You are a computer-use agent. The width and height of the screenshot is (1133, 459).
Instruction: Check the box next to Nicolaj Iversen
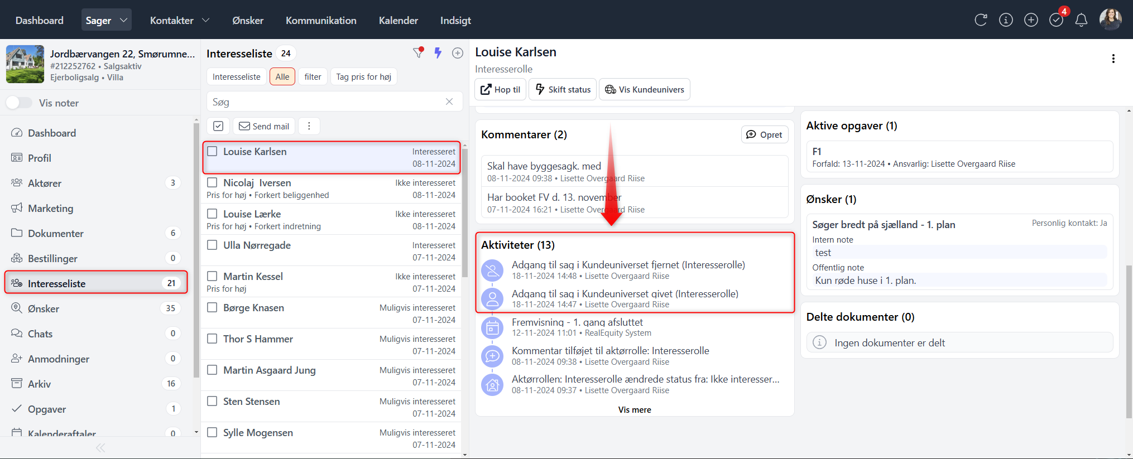[212, 182]
